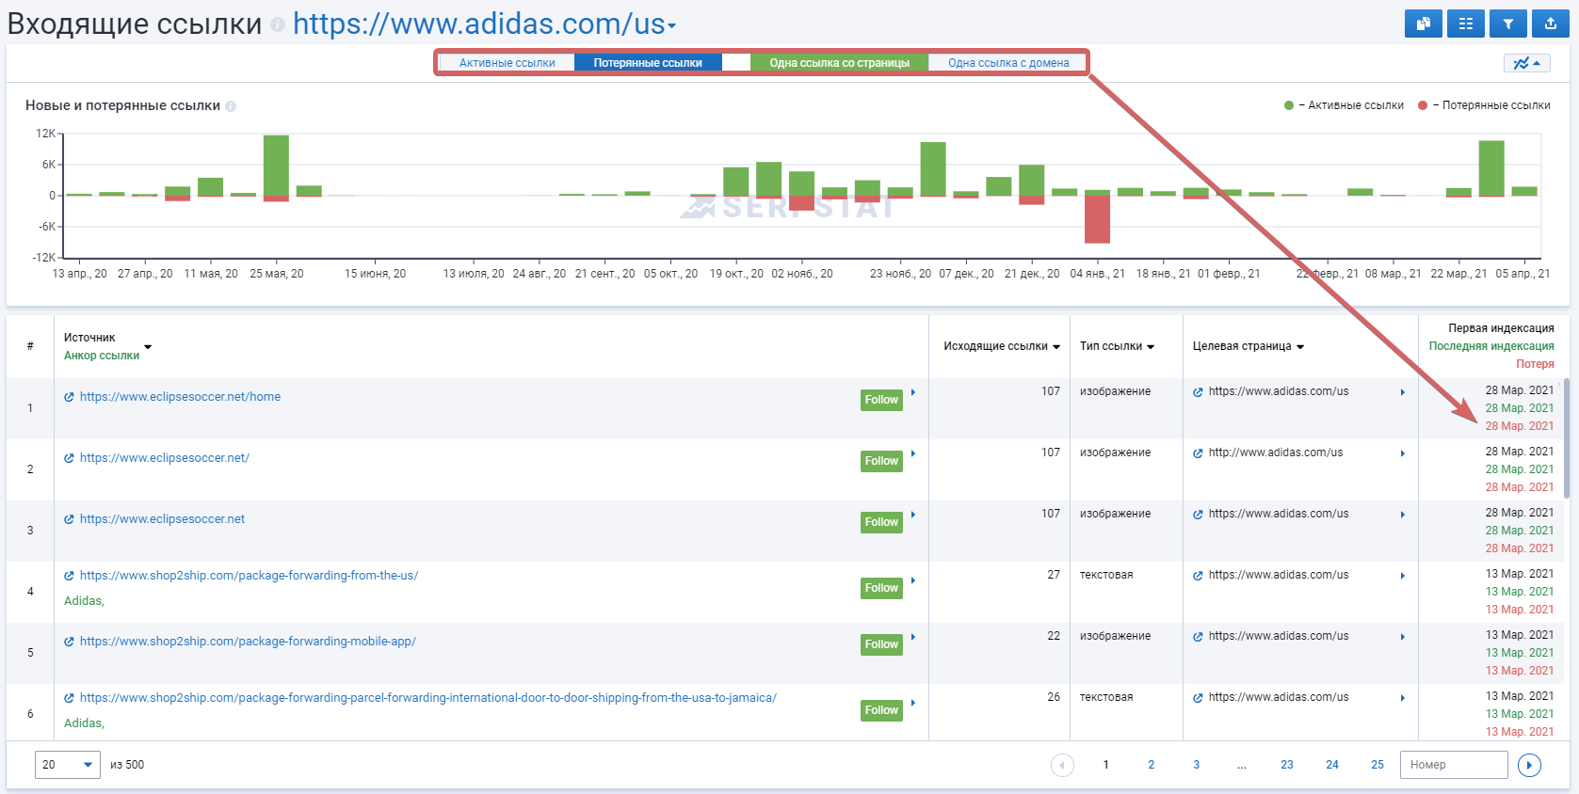Go to previous page with left arrow circle
This screenshot has width=1579, height=794.
(x=1062, y=766)
